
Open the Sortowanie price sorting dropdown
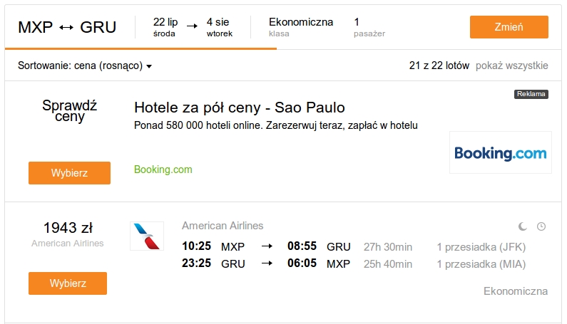pos(85,66)
